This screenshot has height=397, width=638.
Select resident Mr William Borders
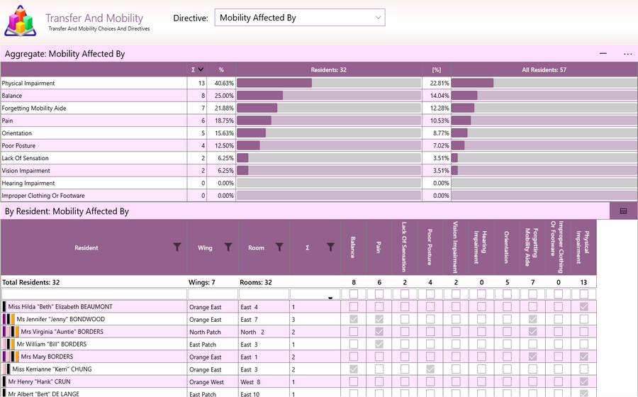52,344
